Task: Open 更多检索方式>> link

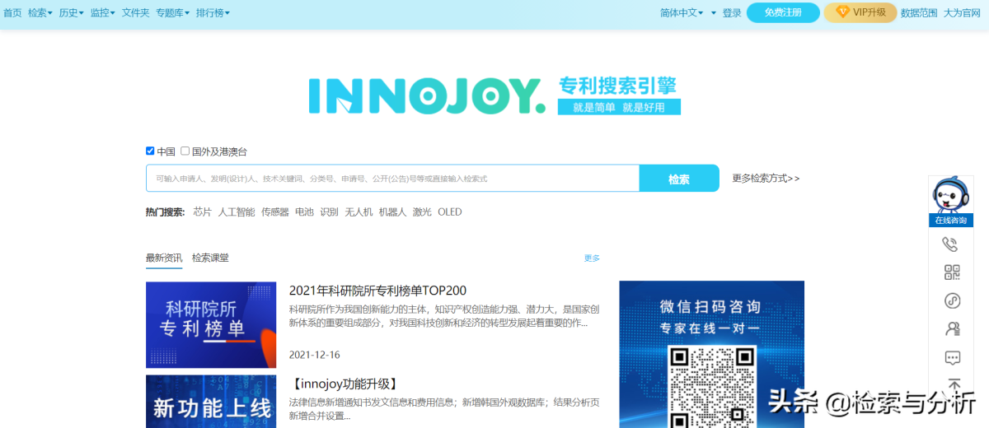Action: (x=766, y=178)
